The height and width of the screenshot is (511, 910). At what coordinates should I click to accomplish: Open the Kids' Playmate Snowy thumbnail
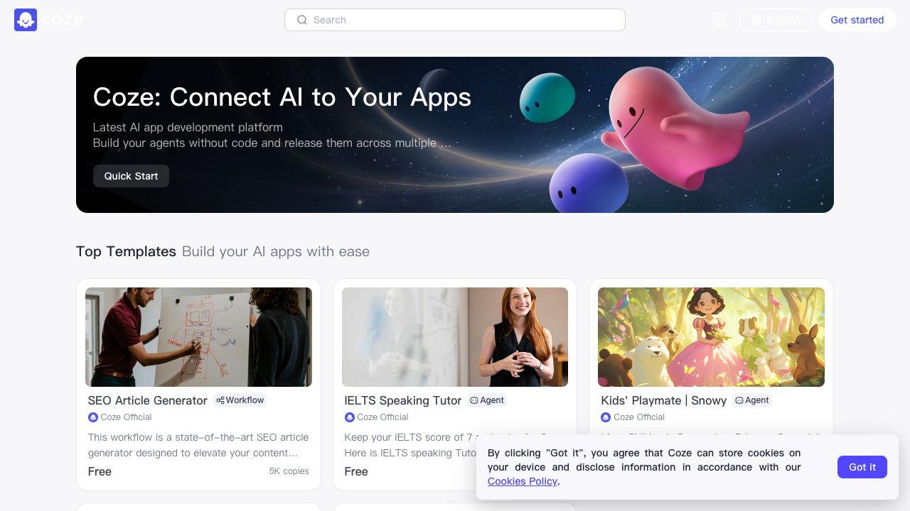tap(711, 337)
